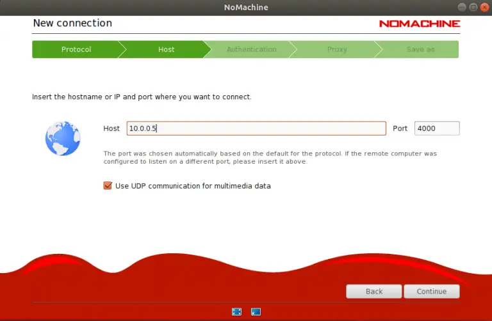
Task: Go to the Protocol step
Action: [x=76, y=49]
